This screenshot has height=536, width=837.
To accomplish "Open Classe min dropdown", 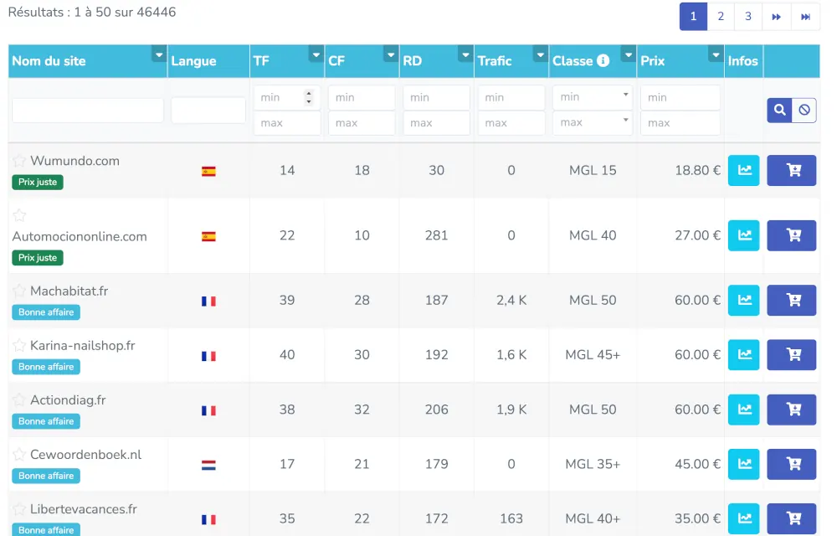I will pyautogui.click(x=593, y=96).
